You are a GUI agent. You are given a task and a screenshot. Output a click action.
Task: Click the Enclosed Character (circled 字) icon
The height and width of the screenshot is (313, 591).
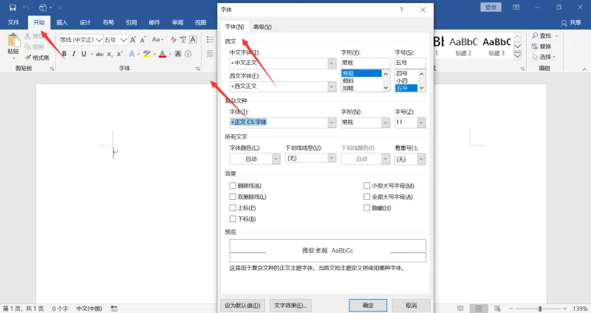tap(188, 54)
